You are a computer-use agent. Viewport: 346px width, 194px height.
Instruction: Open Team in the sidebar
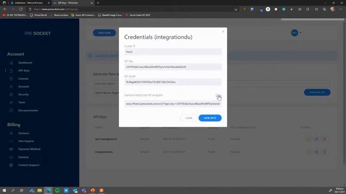point(22,102)
